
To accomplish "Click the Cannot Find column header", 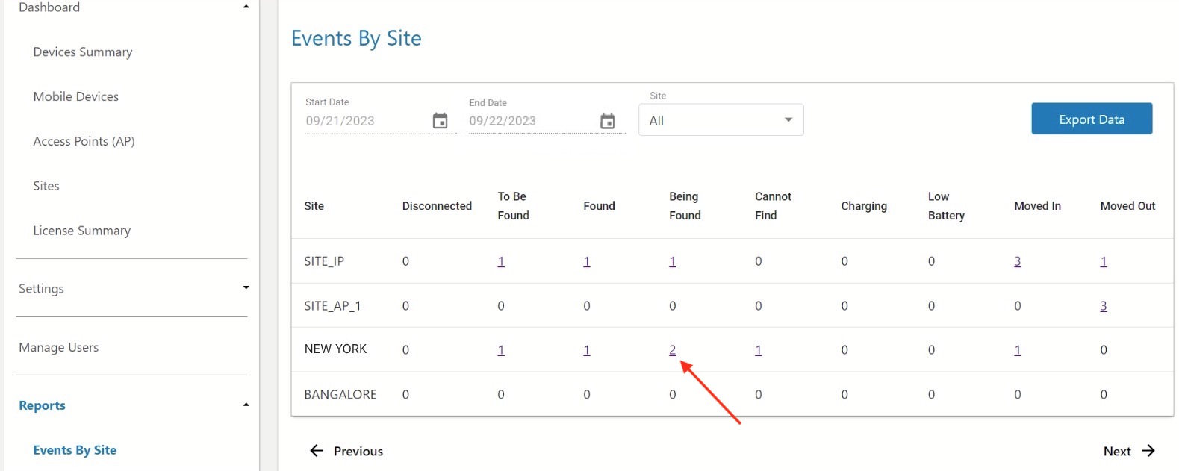I will click(x=773, y=206).
